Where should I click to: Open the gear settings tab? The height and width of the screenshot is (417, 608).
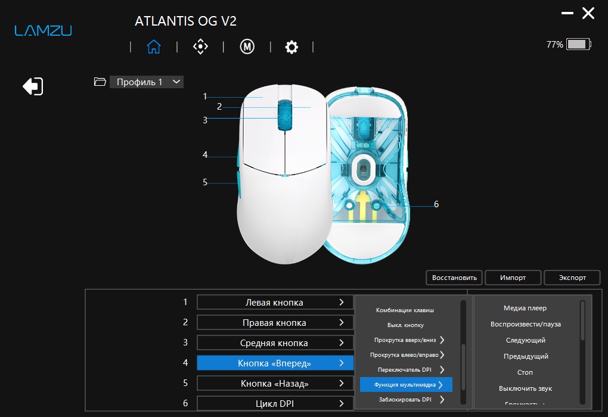[291, 47]
